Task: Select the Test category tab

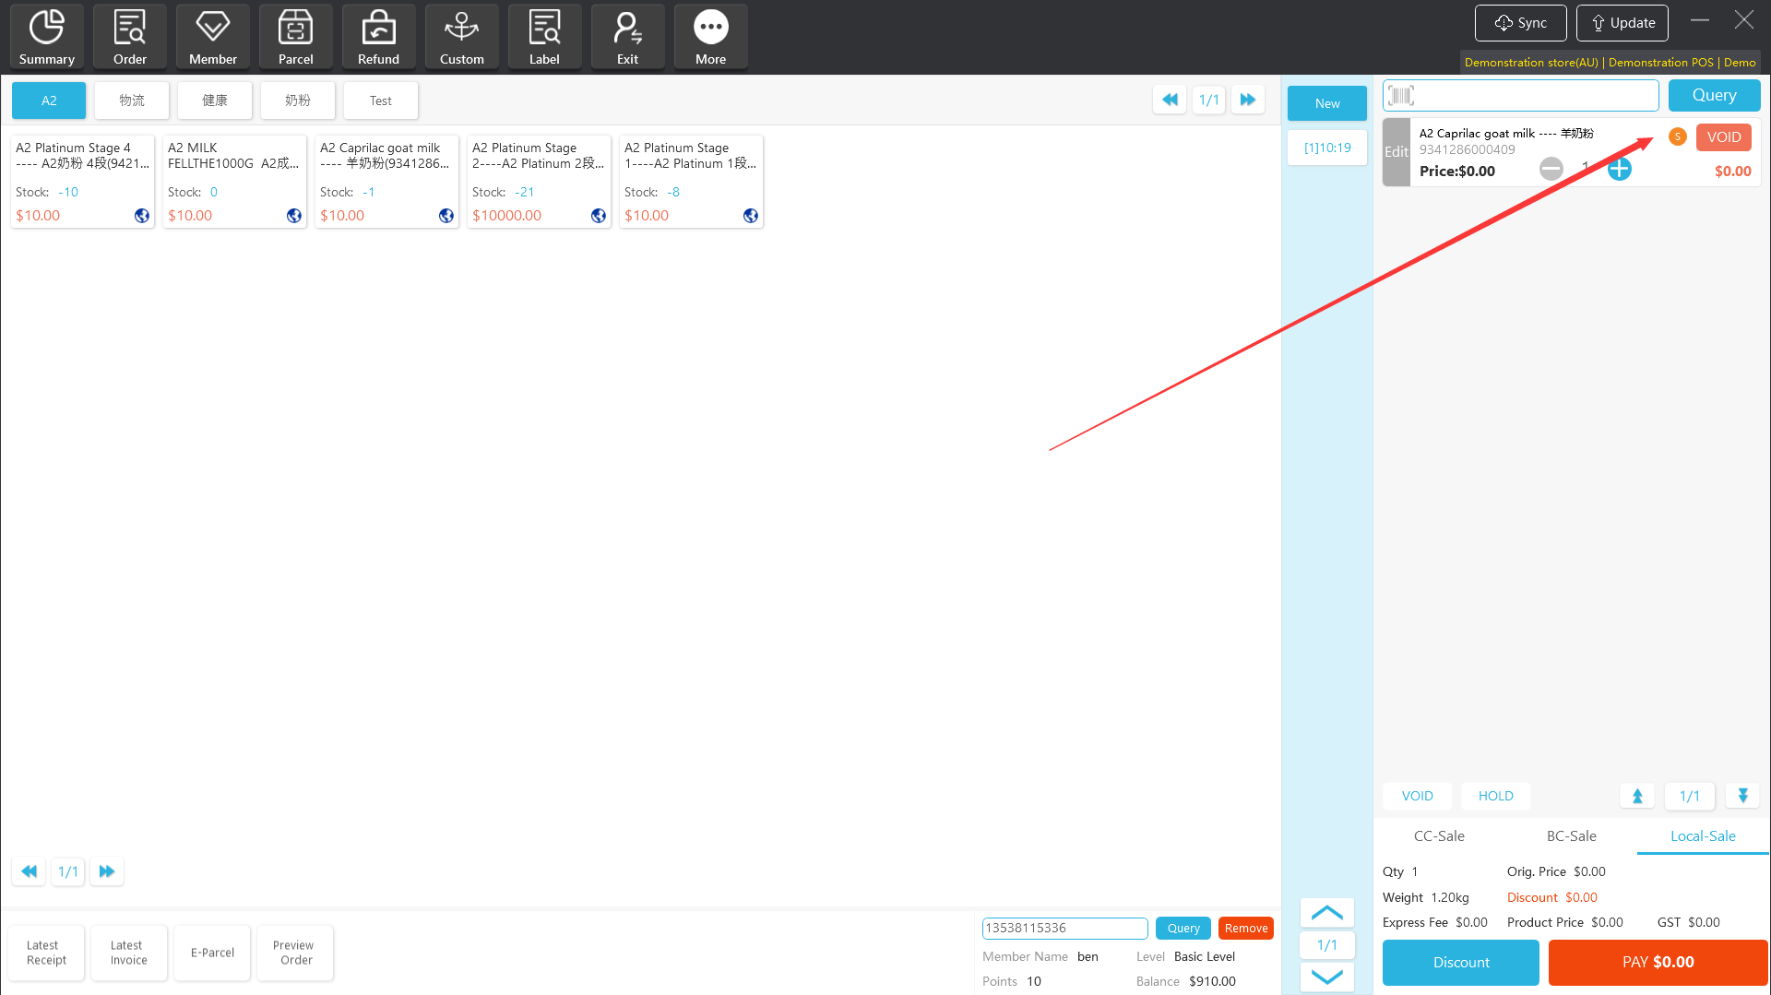Action: point(380,101)
